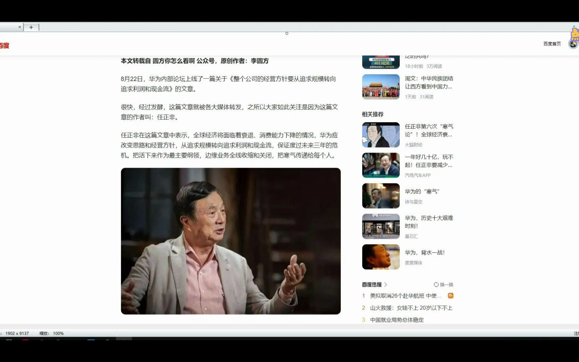Open 百度热搜 section heading
Image resolution: width=579 pixels, height=362 pixels.
point(372,285)
